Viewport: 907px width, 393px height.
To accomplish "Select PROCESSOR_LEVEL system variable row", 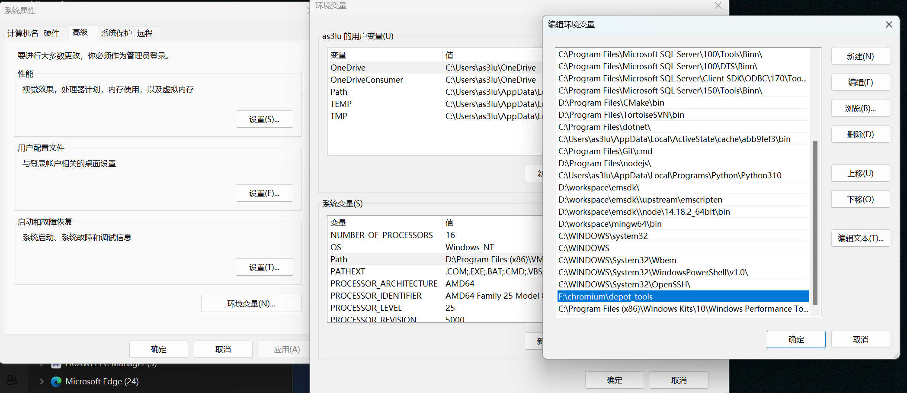I will tap(435, 308).
